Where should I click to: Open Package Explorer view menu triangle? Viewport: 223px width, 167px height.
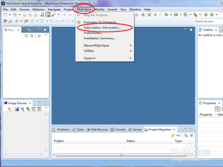tap(46, 35)
